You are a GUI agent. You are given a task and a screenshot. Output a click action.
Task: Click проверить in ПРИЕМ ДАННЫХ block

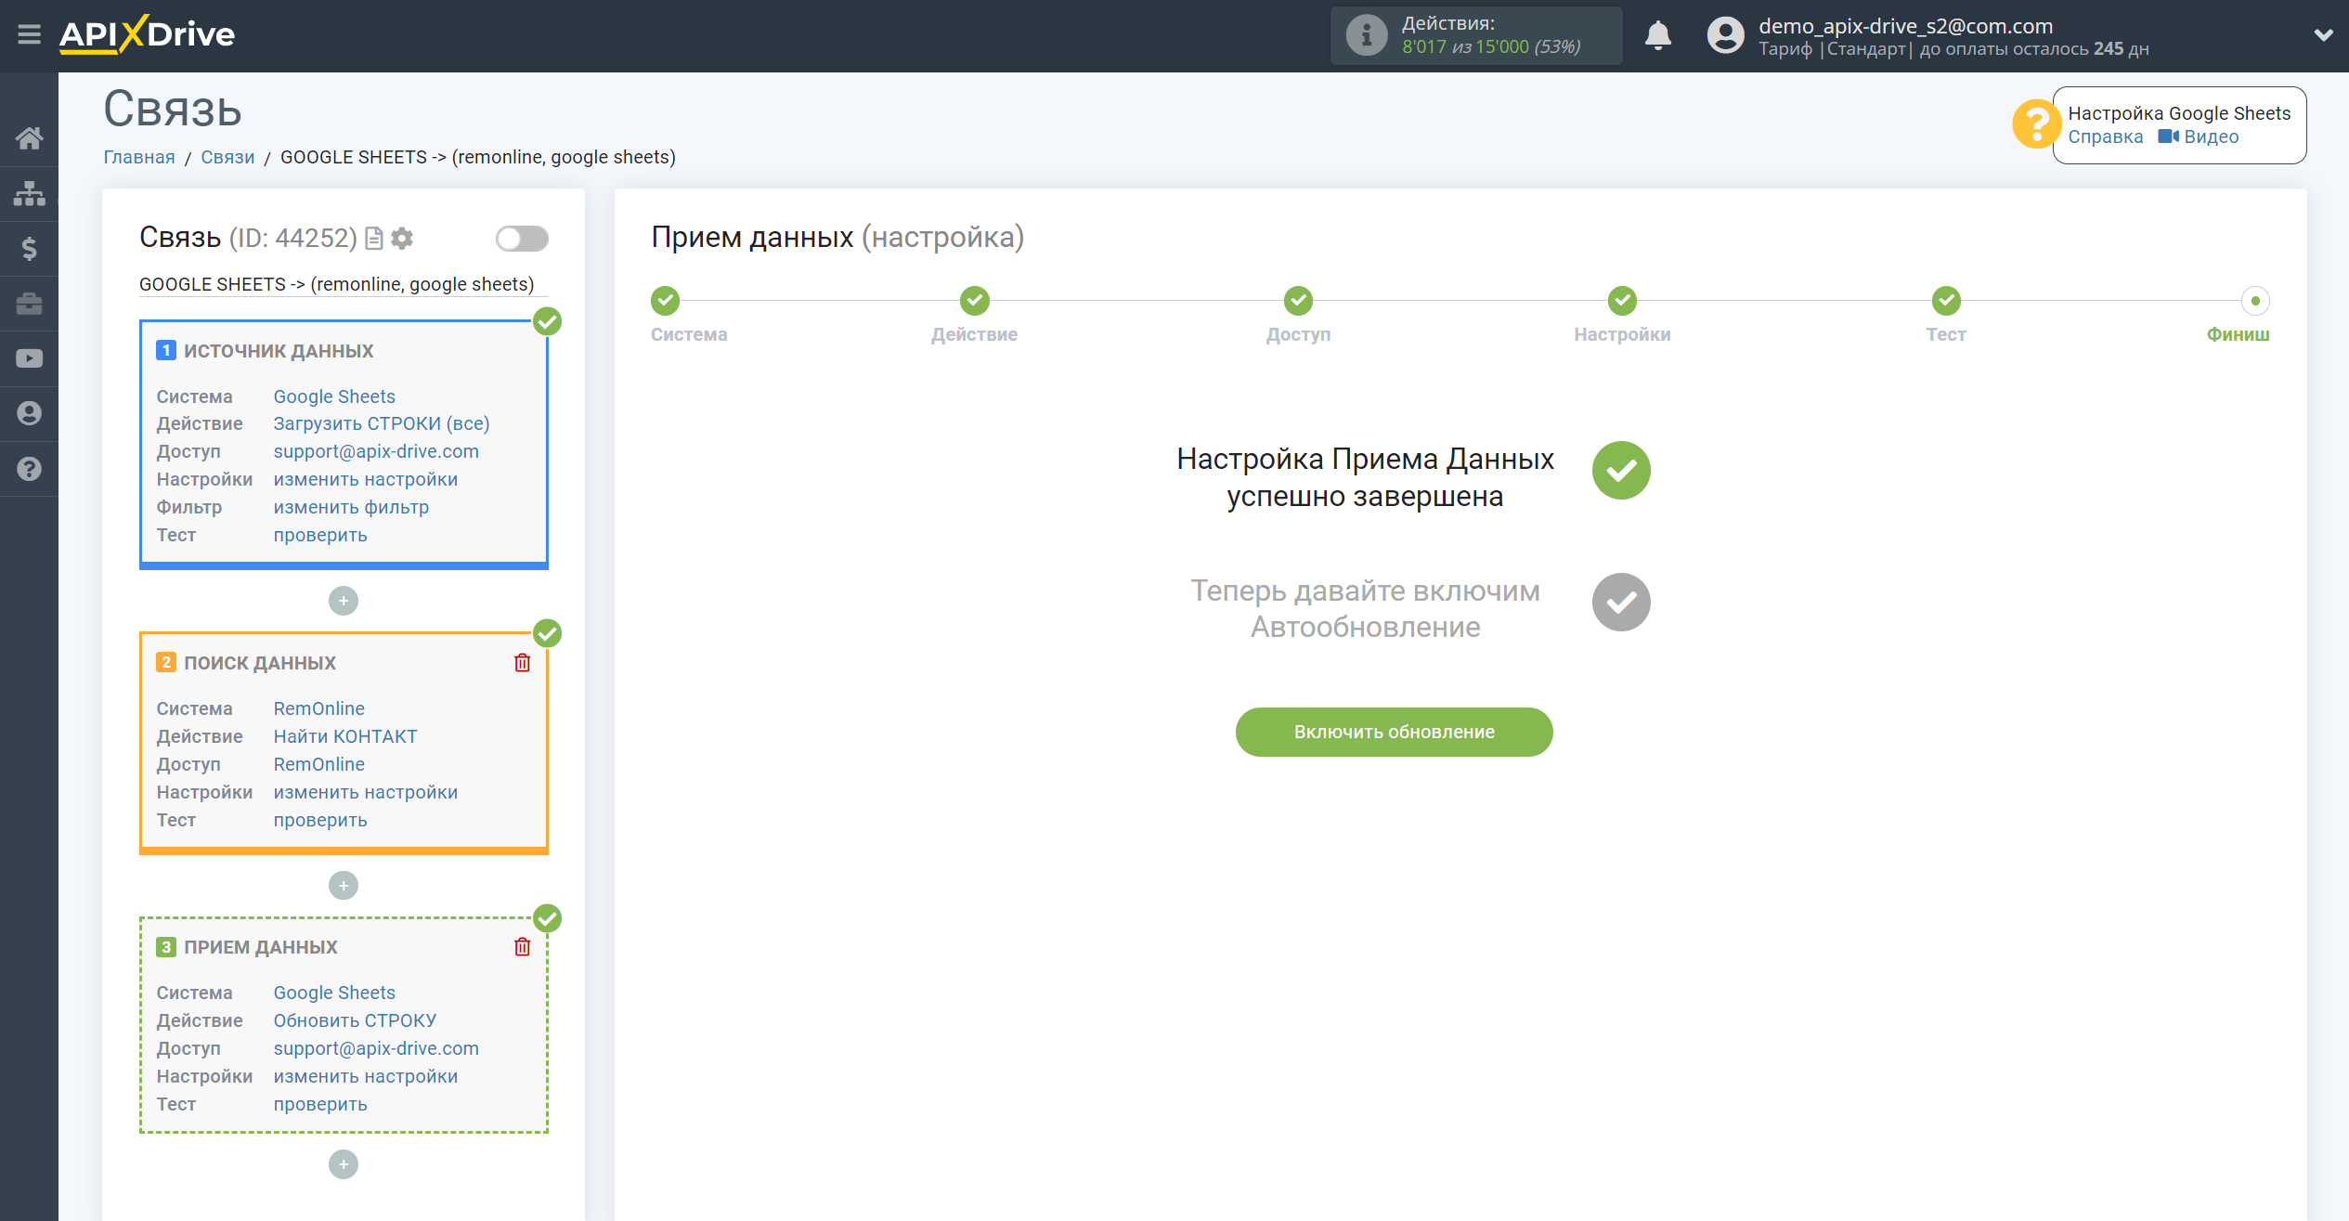[x=320, y=1104]
